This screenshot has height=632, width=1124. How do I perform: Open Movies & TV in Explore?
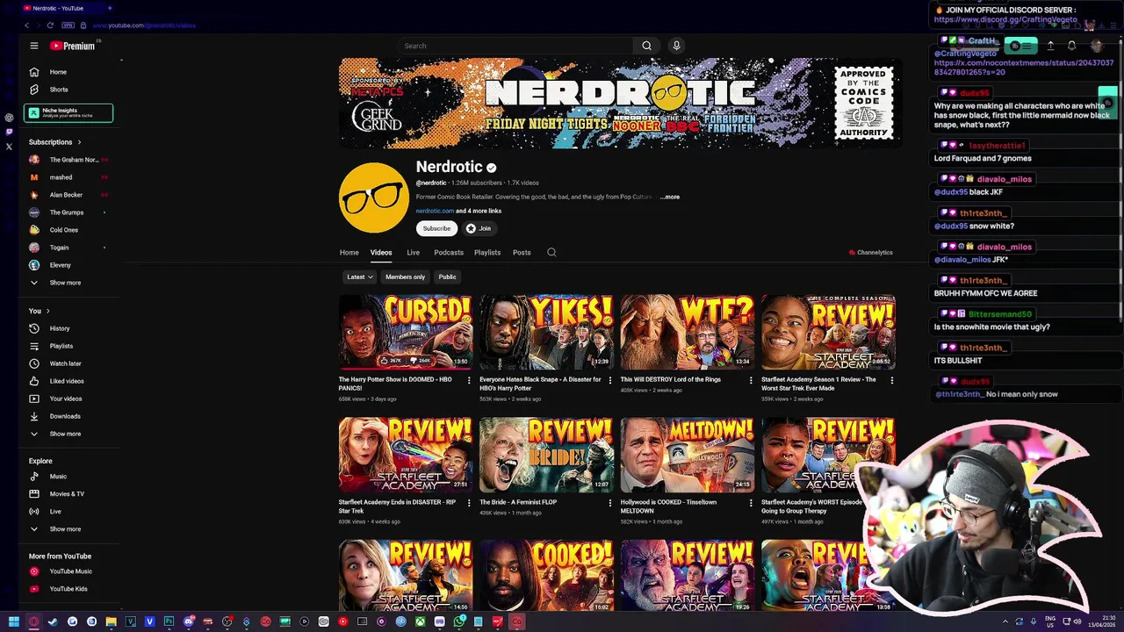pos(68,494)
